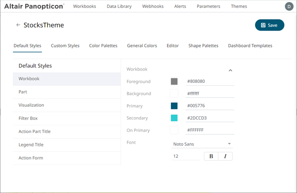Pick the Secondary teal color swatch
The height and width of the screenshot is (193, 297).
coord(174,118)
